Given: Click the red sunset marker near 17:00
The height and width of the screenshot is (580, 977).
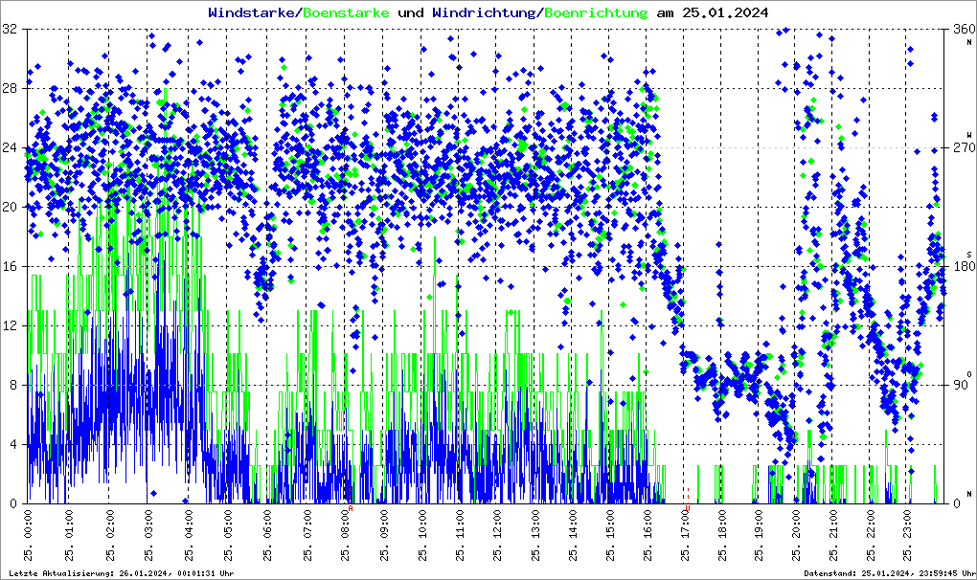Looking at the screenshot, I should (687, 505).
